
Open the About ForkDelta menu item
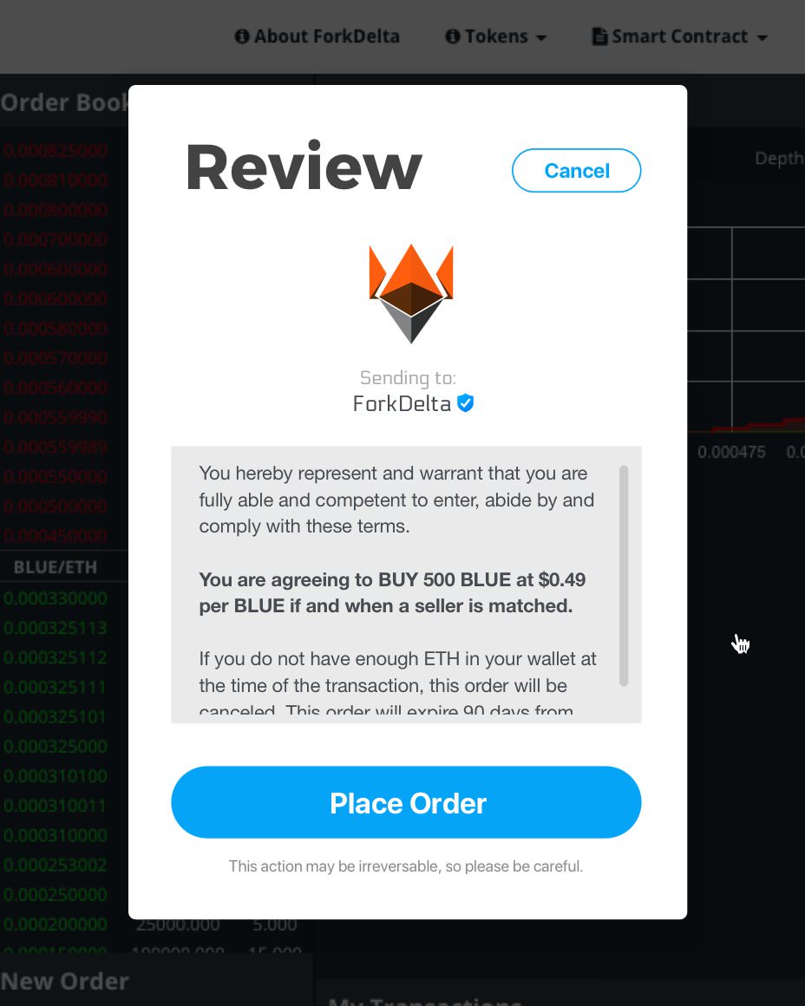coord(317,36)
